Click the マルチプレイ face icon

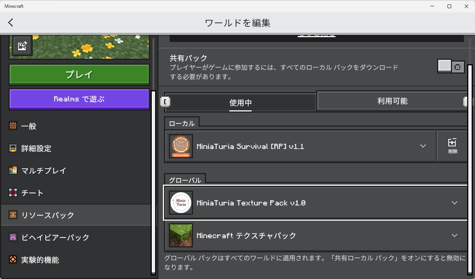click(x=13, y=171)
